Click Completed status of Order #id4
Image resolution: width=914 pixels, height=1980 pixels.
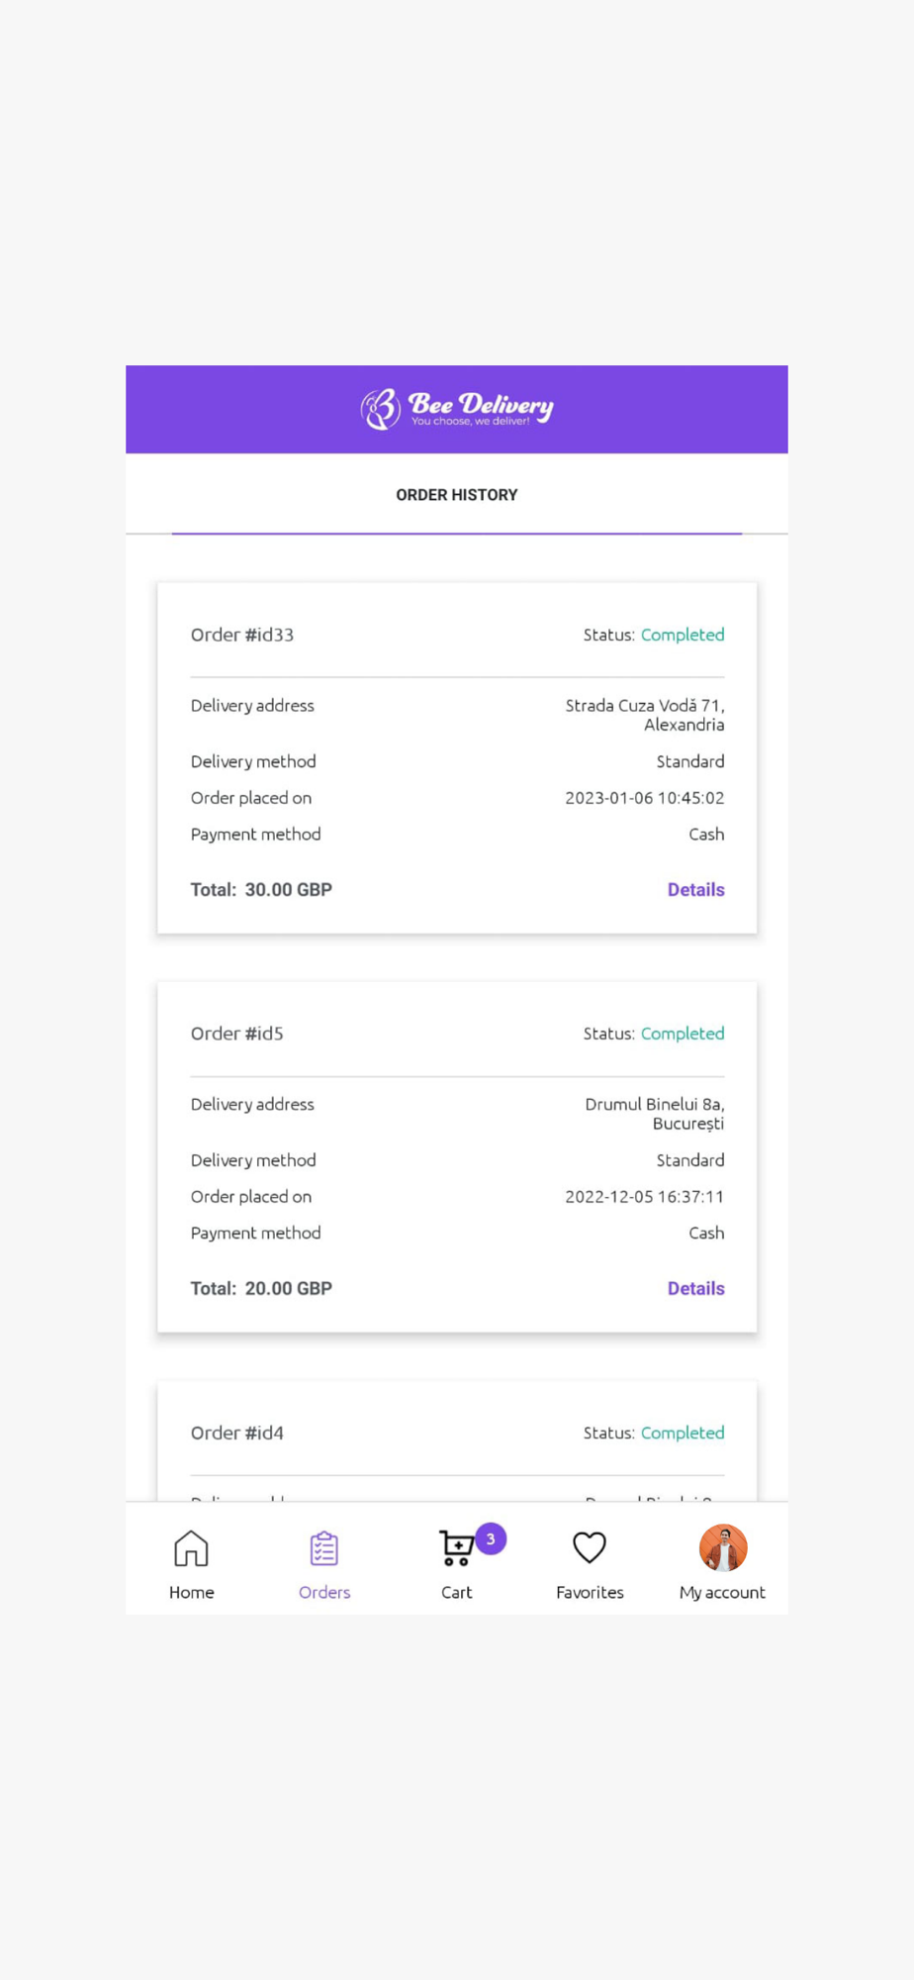pyautogui.click(x=683, y=1433)
